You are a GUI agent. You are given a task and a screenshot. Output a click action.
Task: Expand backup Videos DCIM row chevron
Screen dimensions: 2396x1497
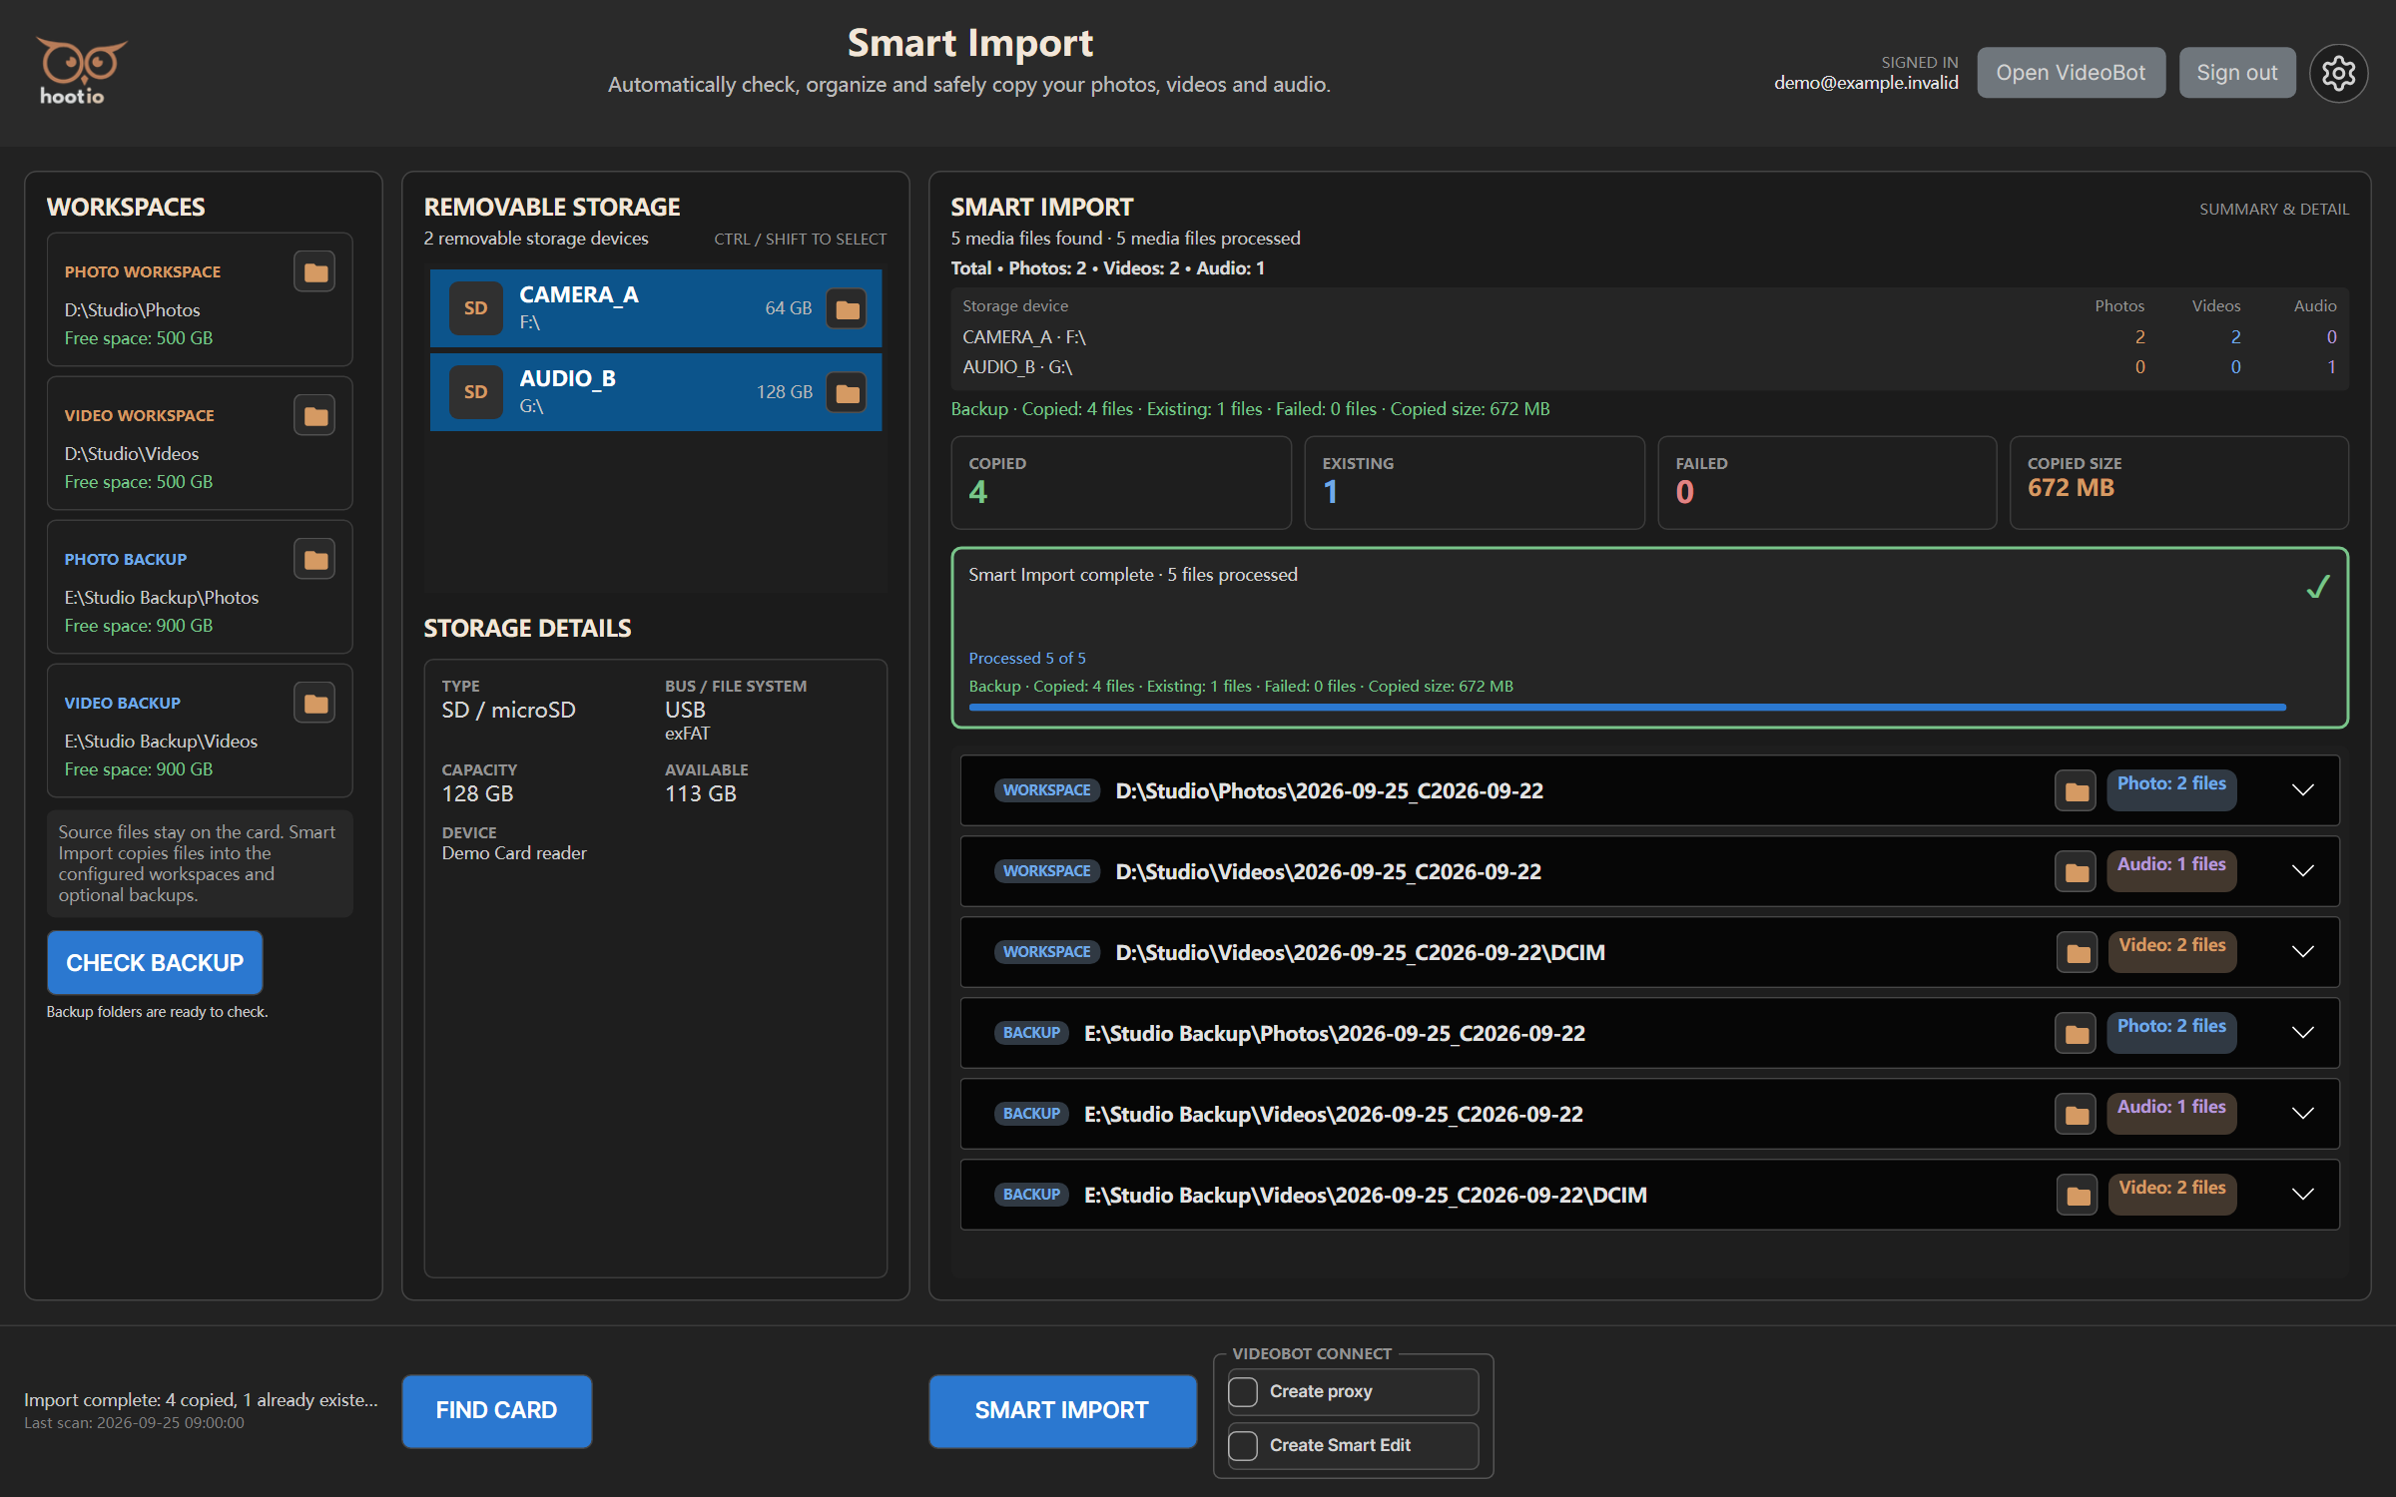(x=2302, y=1195)
